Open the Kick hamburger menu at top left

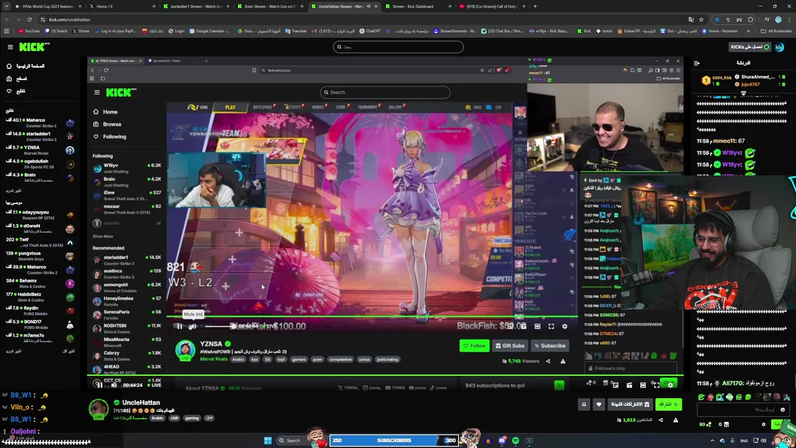(x=10, y=47)
